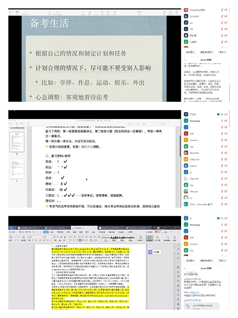Screen dimensions: 238x318
Task: Click ShengYang's red avatar icon
Action: (x=186, y=10)
